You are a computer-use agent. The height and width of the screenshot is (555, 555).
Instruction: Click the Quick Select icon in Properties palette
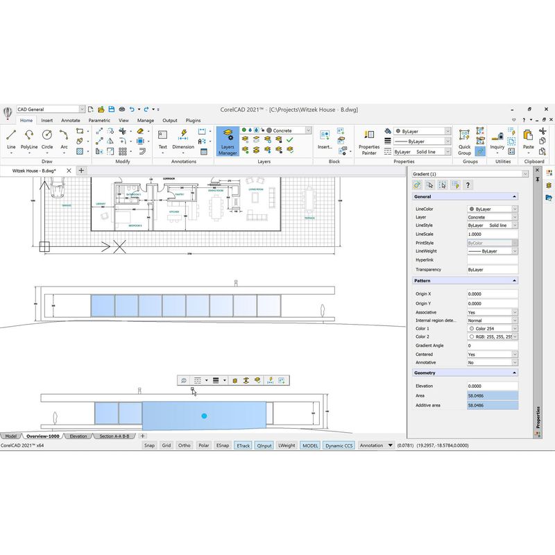tap(455, 185)
